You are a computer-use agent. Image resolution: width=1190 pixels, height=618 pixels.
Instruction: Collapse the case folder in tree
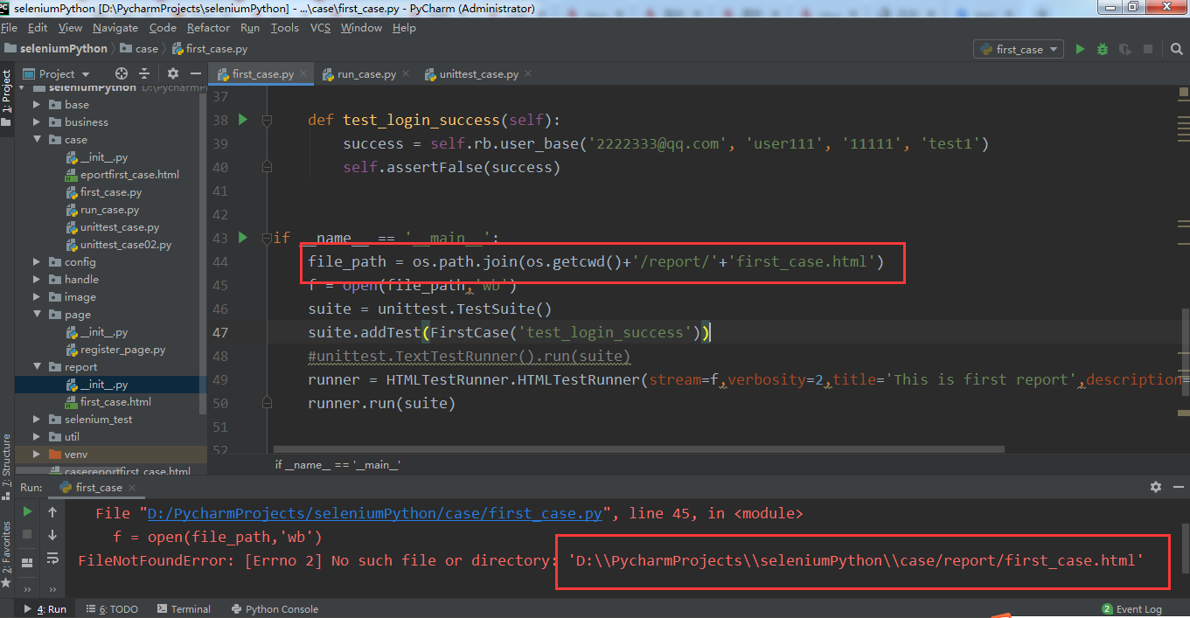click(x=37, y=140)
